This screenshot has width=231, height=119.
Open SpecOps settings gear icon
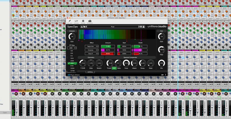[141, 27]
